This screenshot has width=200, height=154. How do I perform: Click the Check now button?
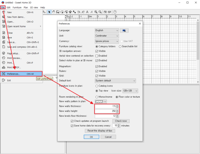click(121, 121)
